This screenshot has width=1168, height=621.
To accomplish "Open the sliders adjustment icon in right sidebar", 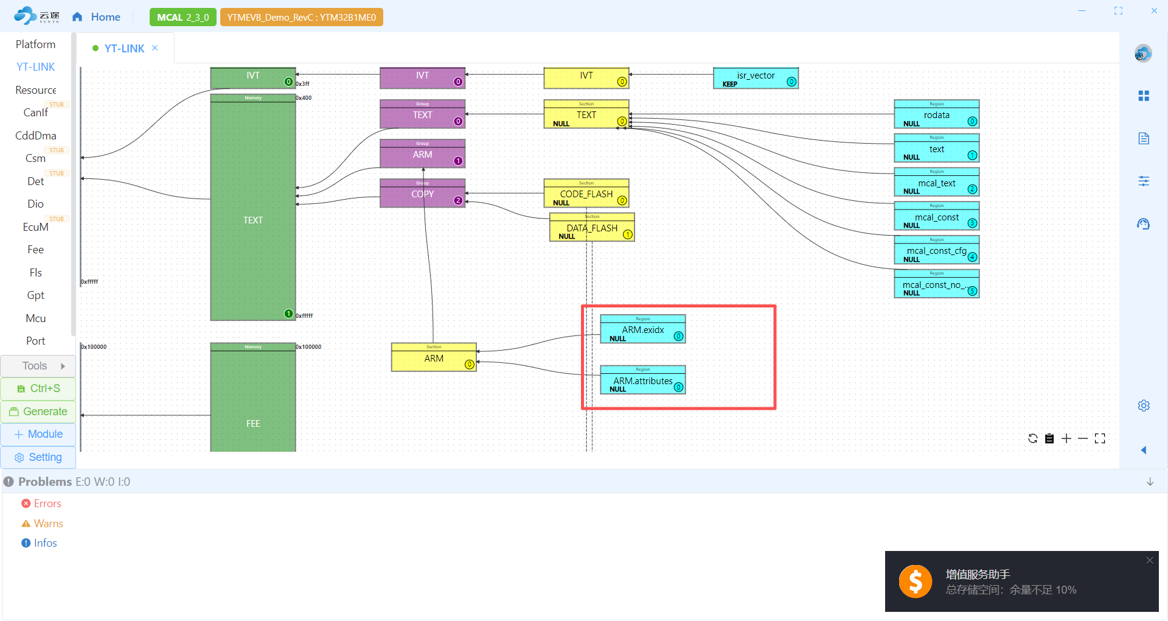I will (1144, 181).
